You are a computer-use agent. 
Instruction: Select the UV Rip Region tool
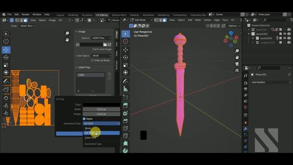tap(6, 90)
